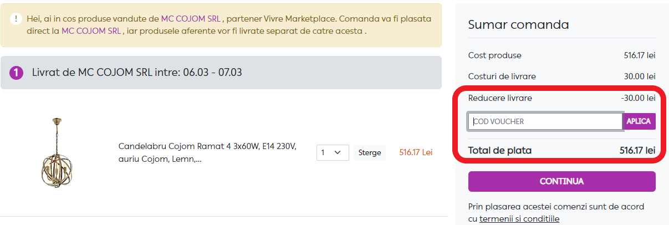This screenshot has height=225, width=669.
Task: Click the orange 516.17 Lei product price
Action: pyautogui.click(x=416, y=152)
